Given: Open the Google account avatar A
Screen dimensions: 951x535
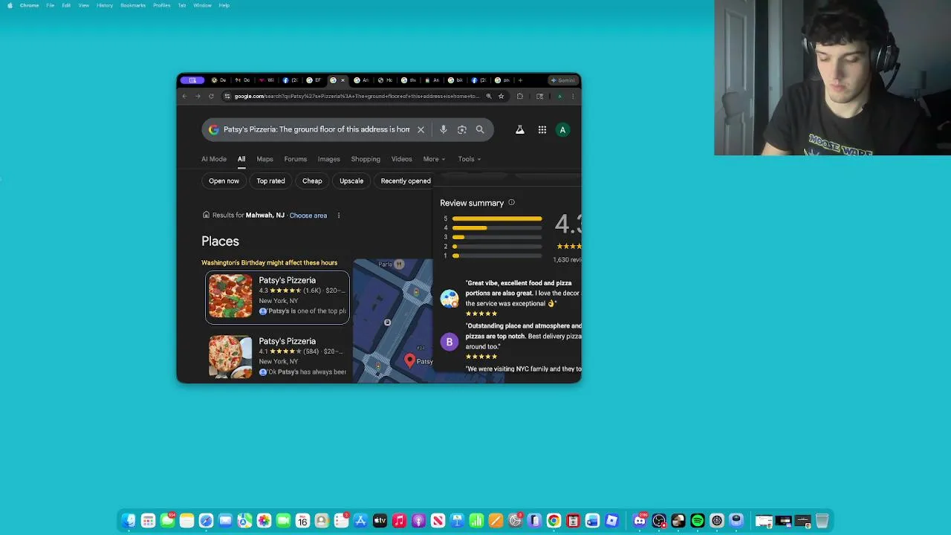Looking at the screenshot, I should pyautogui.click(x=562, y=129).
